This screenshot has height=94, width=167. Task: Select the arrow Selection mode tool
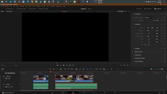[50, 69]
